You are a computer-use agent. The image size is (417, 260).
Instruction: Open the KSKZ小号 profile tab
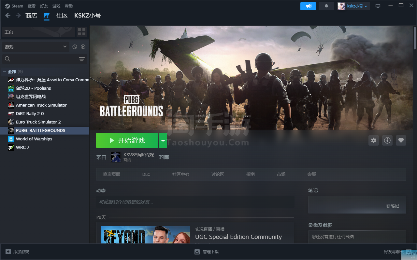(88, 16)
